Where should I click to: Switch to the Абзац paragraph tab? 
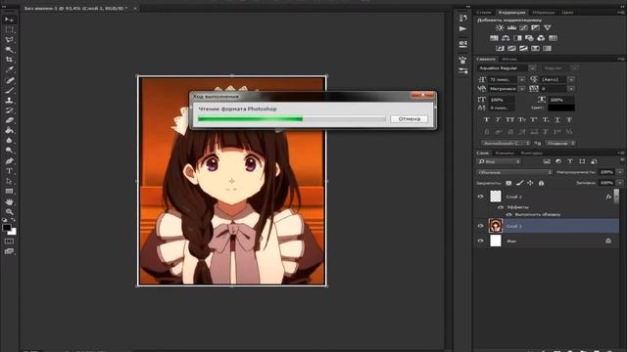(x=509, y=59)
